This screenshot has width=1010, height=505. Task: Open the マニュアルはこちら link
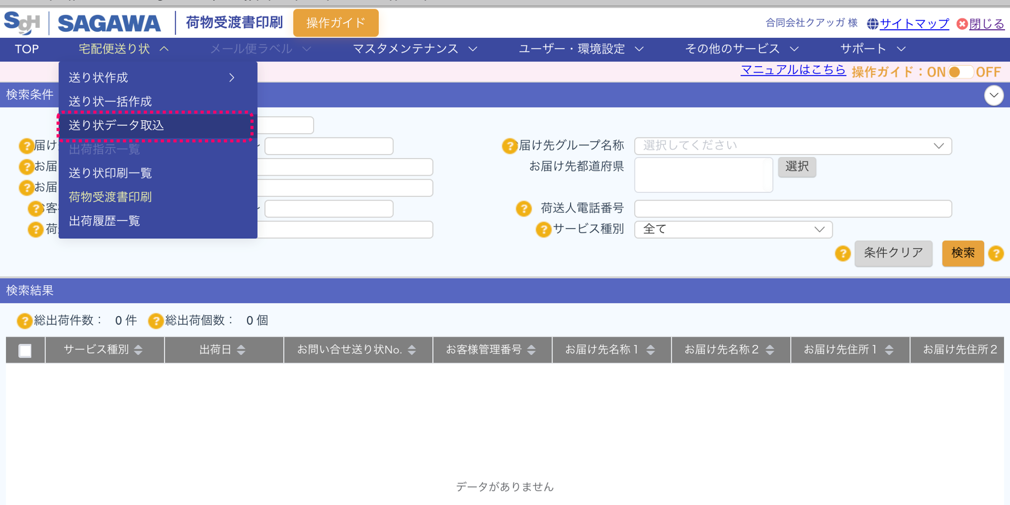[x=793, y=71]
